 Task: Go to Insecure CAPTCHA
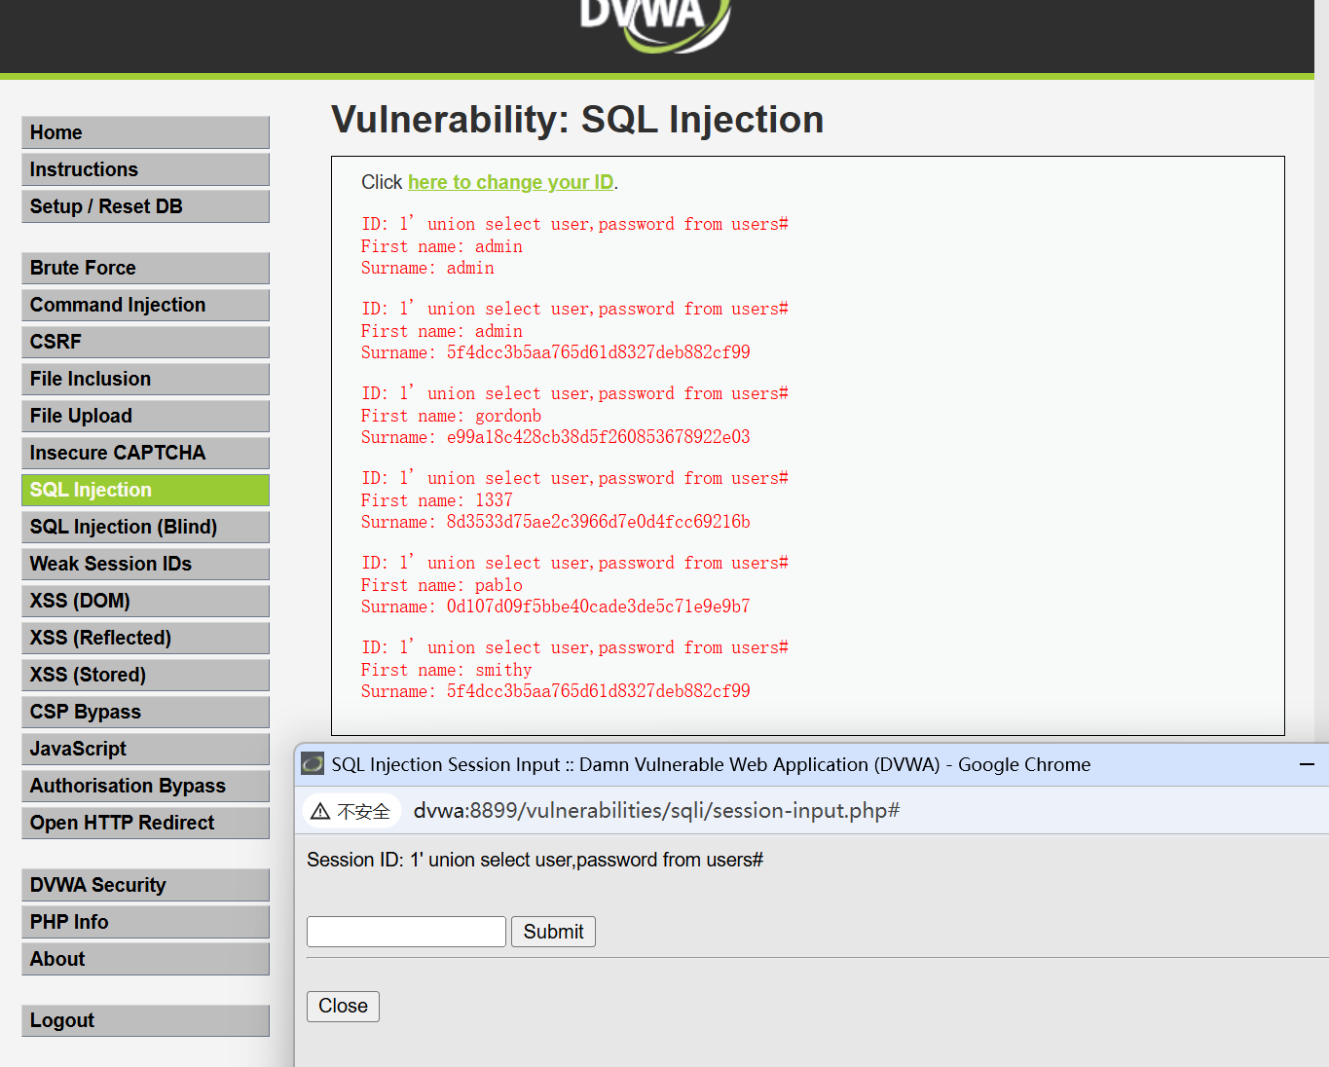[x=145, y=453]
